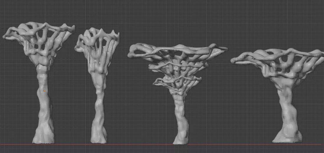Click the fourth tree's root base

[x=287, y=137]
